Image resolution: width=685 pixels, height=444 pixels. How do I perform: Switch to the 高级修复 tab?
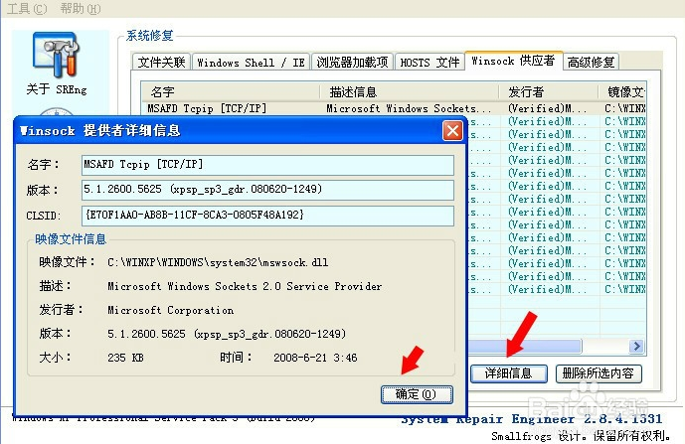click(x=592, y=62)
